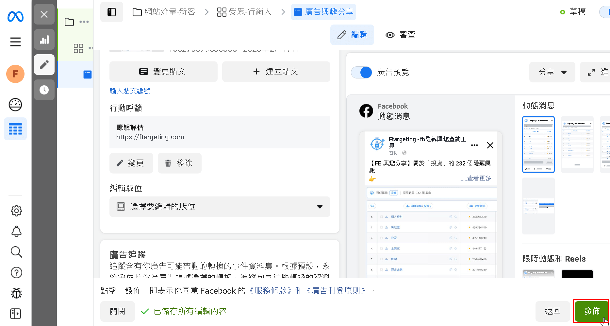610x326 pixels.
Task: Open the clock history icon
Action: [x=44, y=90]
